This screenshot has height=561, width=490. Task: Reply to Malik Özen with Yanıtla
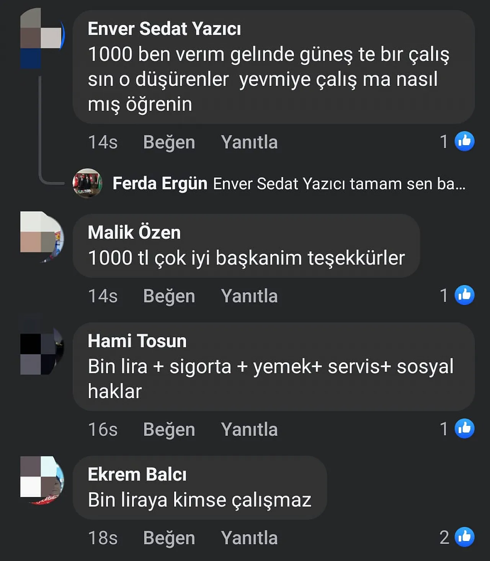pyautogui.click(x=249, y=296)
